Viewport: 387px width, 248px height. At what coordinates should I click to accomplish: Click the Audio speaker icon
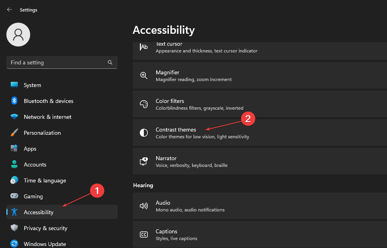click(x=143, y=205)
